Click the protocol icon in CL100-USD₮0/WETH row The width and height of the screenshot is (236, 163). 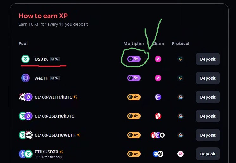coord(181,135)
